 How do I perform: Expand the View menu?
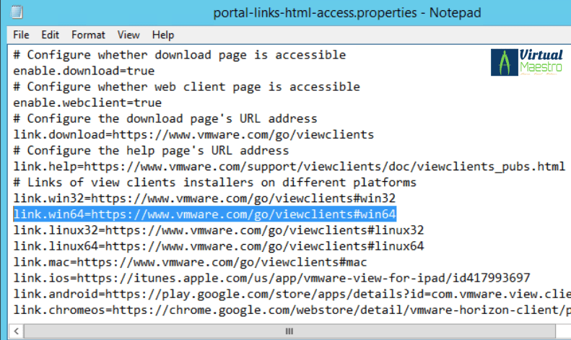coord(128,35)
